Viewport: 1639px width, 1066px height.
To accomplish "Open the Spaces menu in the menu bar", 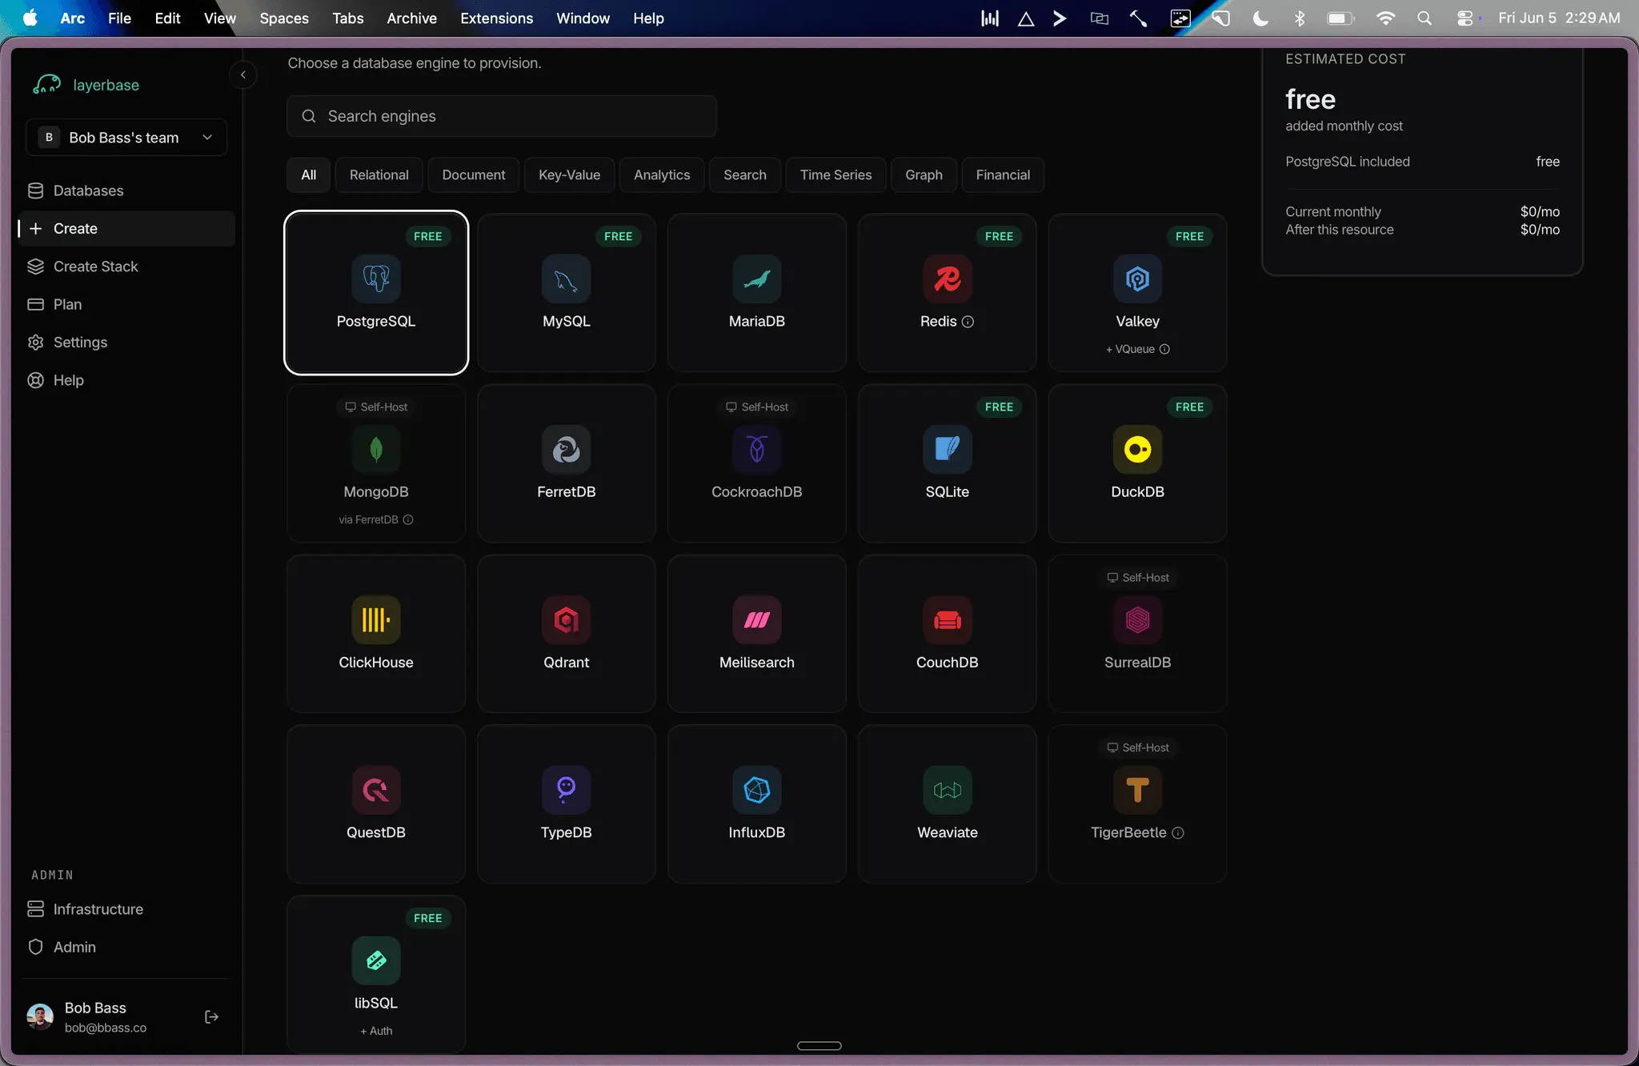I will pos(284,18).
